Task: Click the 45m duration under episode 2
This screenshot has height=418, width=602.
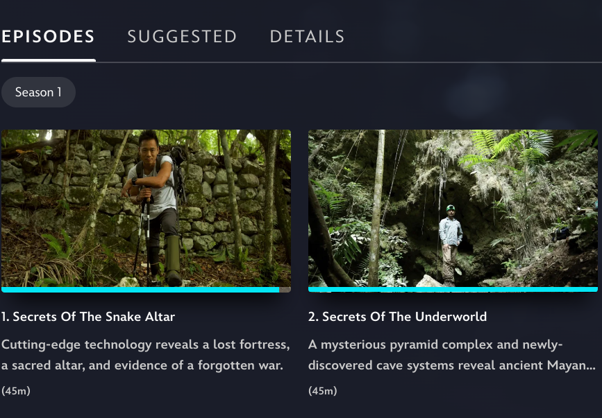Action: [x=322, y=391]
